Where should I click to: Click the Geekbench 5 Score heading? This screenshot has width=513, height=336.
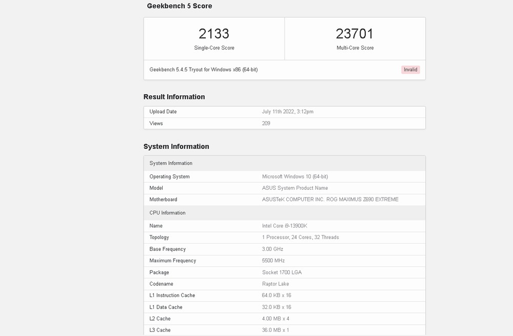pyautogui.click(x=179, y=6)
